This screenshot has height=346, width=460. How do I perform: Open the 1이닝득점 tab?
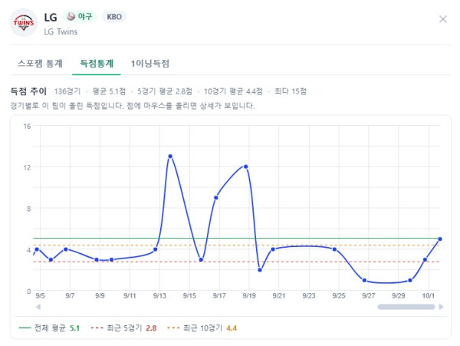click(x=150, y=64)
